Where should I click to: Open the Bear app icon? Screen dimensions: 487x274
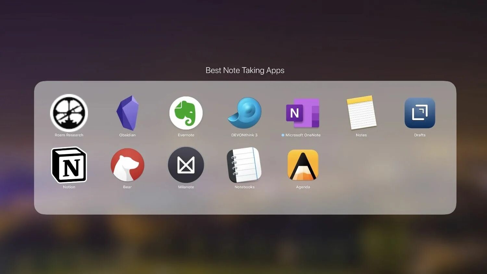coord(128,165)
